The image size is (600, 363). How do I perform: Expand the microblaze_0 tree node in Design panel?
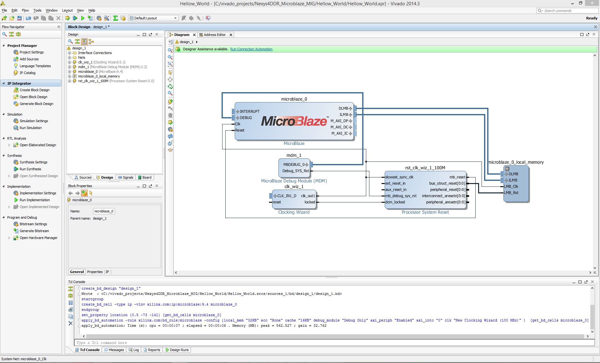pyautogui.click(x=70, y=72)
